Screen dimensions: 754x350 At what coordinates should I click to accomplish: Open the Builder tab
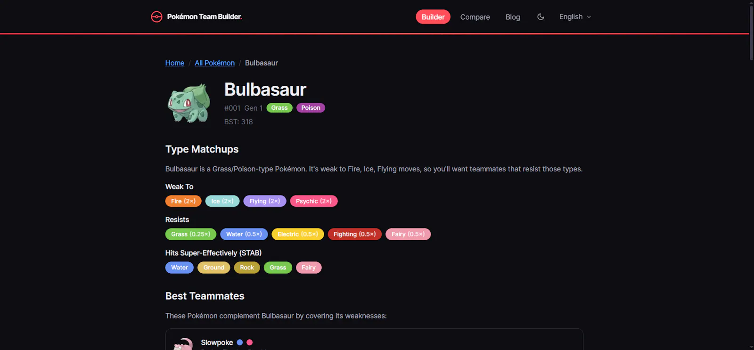click(x=433, y=17)
